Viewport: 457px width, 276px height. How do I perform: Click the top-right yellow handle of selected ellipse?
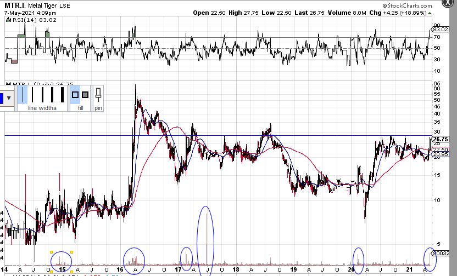72,252
